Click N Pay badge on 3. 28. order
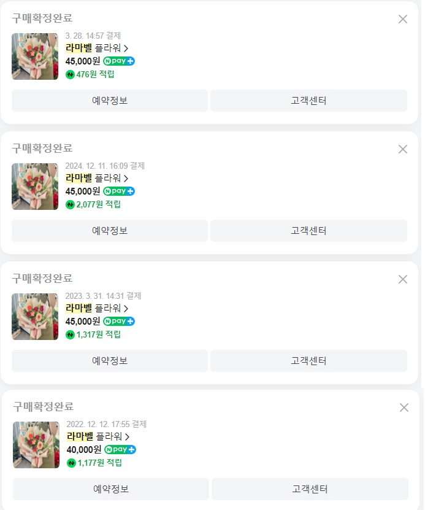Screen dimensions: 425x510 119,61
